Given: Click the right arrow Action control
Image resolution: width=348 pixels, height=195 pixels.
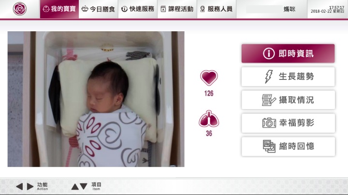Looking at the screenshot, I should (30, 186).
